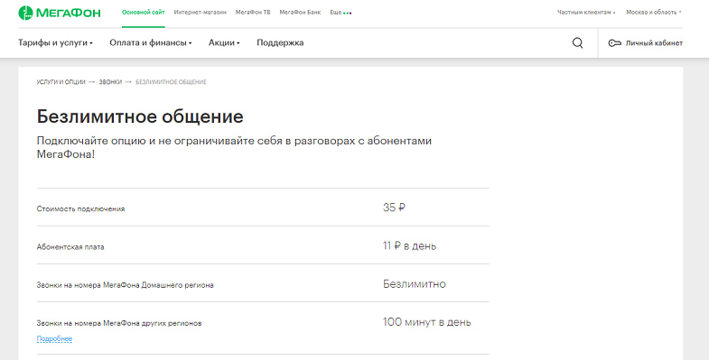Click the Подключайте опцию description paragraph

tap(234, 147)
